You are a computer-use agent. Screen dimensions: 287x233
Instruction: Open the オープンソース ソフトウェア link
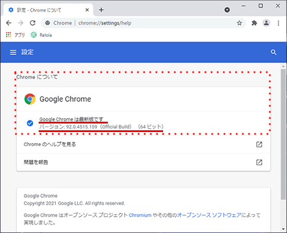click(209, 215)
